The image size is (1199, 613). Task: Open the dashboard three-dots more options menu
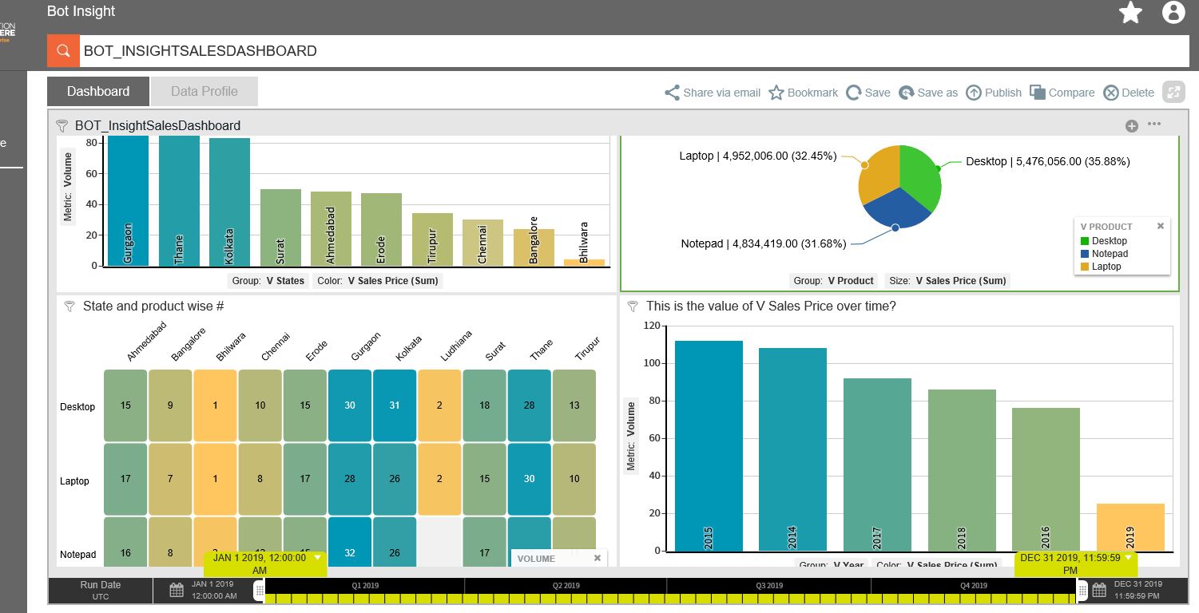[1154, 125]
